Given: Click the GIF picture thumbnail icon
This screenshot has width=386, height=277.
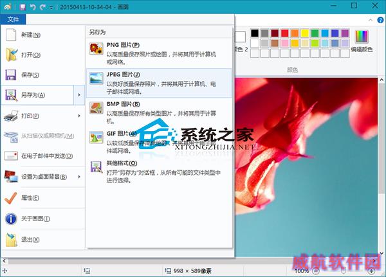Looking at the screenshot, I should 96,138.
